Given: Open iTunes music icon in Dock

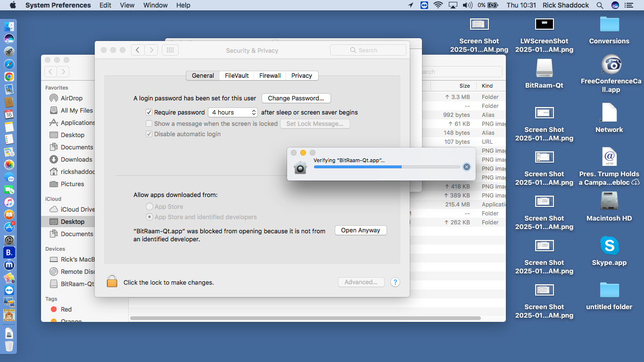Looking at the screenshot, I should [9, 202].
